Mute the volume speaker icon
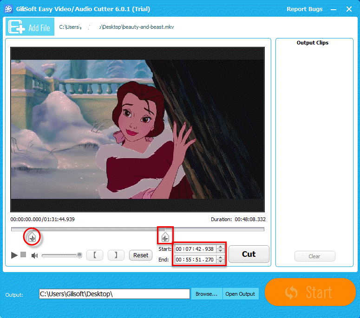 (x=34, y=255)
